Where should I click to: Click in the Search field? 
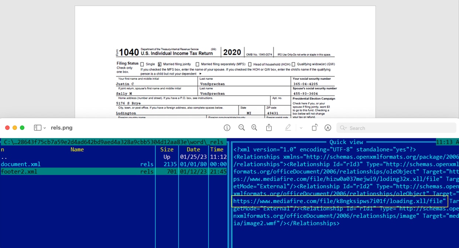point(399,128)
